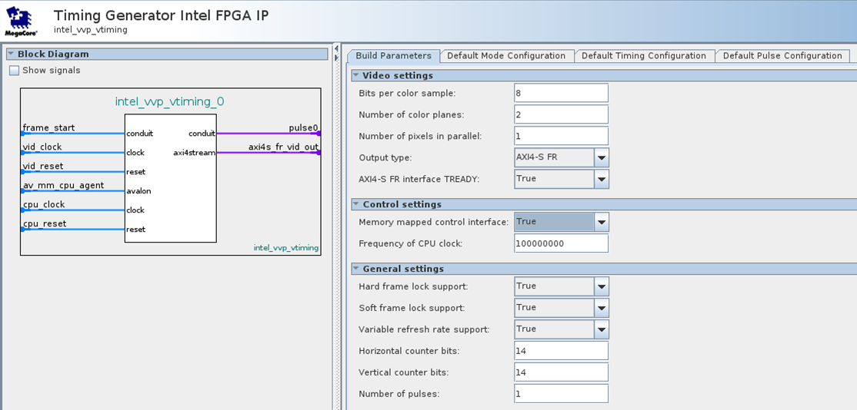The width and height of the screenshot is (857, 410).
Task: Open Hard frame lock support dropdown
Action: pos(601,287)
